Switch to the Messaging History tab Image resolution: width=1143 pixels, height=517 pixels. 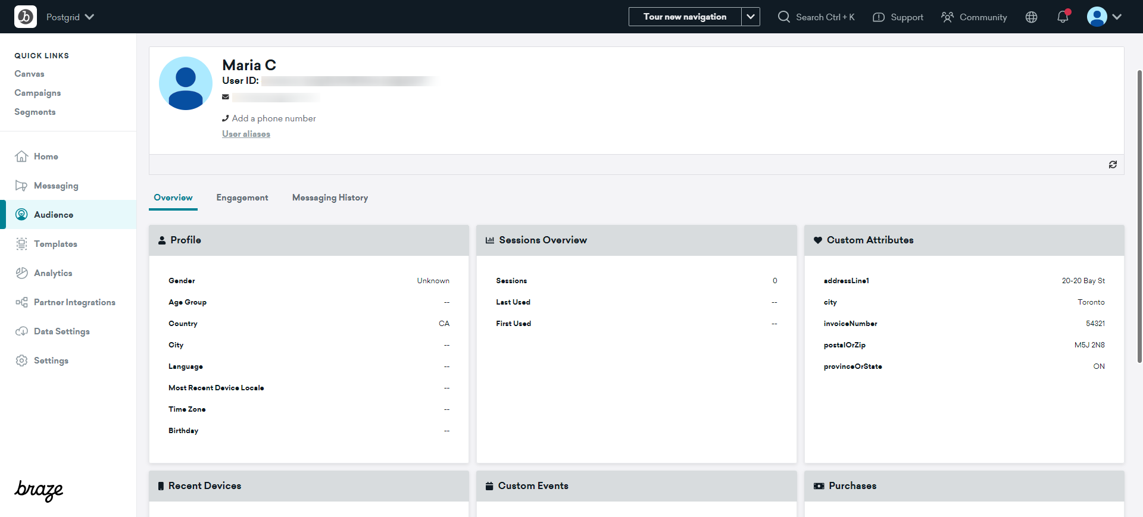point(330,198)
